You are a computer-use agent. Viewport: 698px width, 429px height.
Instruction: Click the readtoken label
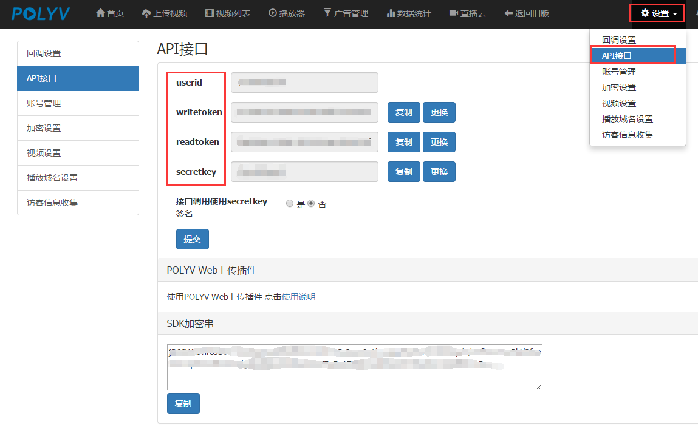coord(197,142)
